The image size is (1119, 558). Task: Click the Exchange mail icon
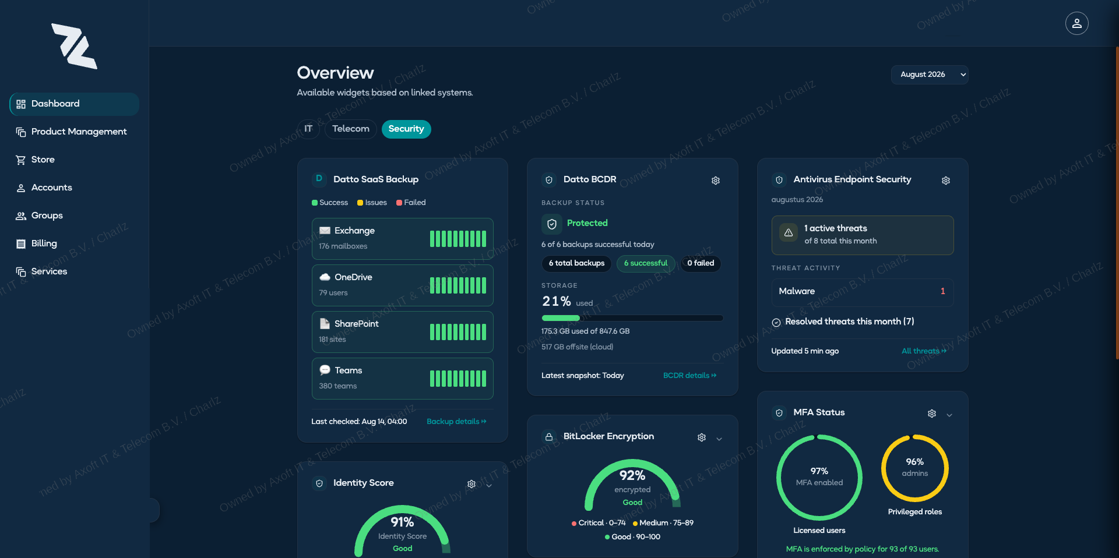[x=325, y=231]
